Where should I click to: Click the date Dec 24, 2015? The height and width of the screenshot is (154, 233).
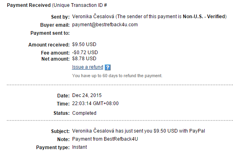click(87, 95)
